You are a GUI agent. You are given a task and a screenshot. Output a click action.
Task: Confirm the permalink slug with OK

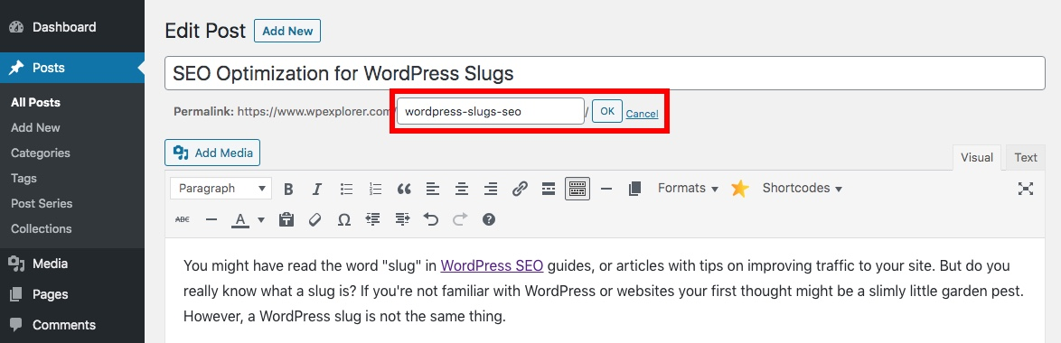click(x=607, y=111)
